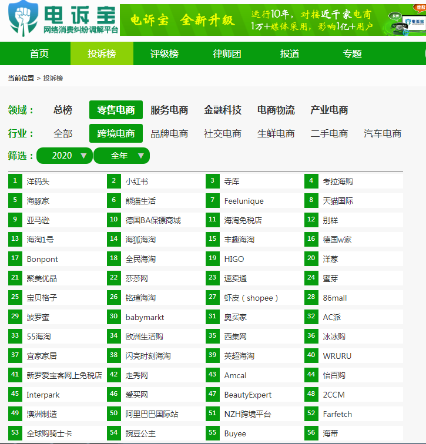Viewport: 426px width, 444px height.
Task: Click the Amcal entry
Action: coord(235,375)
